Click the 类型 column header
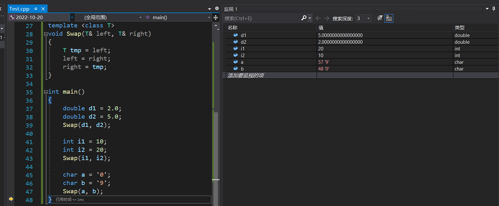 459,28
